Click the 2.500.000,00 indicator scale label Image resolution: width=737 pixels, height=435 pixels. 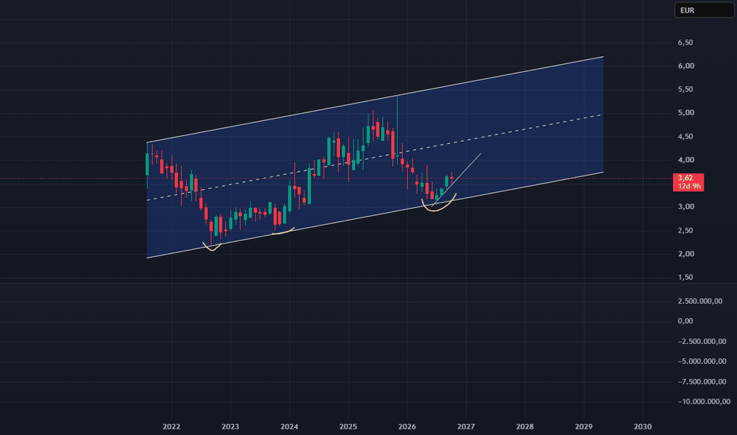700,301
